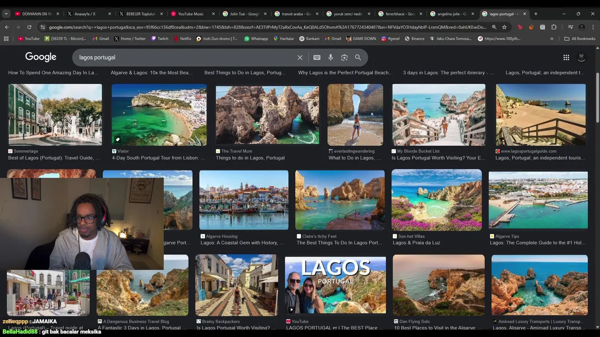Close the transit araba tab
Viewport: 600px width, 337px height.
point(317,14)
